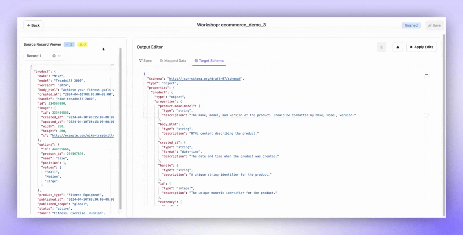
Task: Click the back arrow icon
Action: (29, 25)
